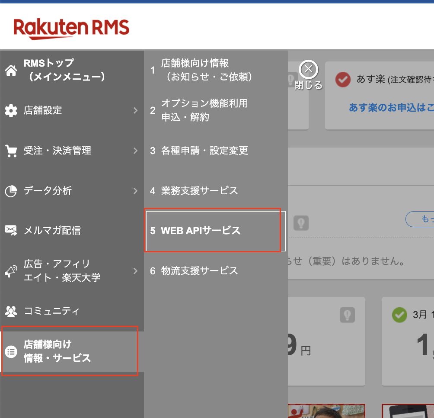Click the 円 amount on the sales card
Viewport: 434px width, 418px height.
pos(300,345)
